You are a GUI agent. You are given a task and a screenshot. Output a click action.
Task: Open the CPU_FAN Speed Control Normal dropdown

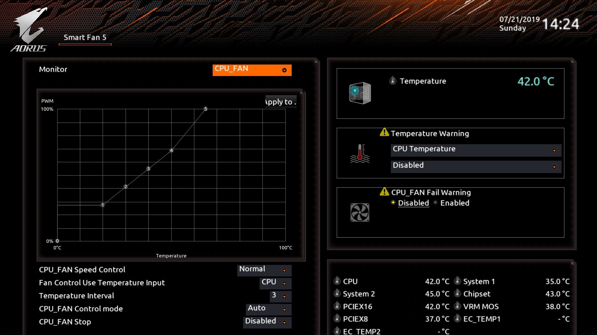click(x=264, y=270)
